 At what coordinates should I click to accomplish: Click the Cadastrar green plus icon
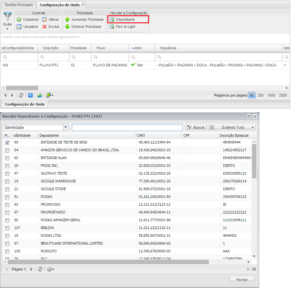point(19,20)
